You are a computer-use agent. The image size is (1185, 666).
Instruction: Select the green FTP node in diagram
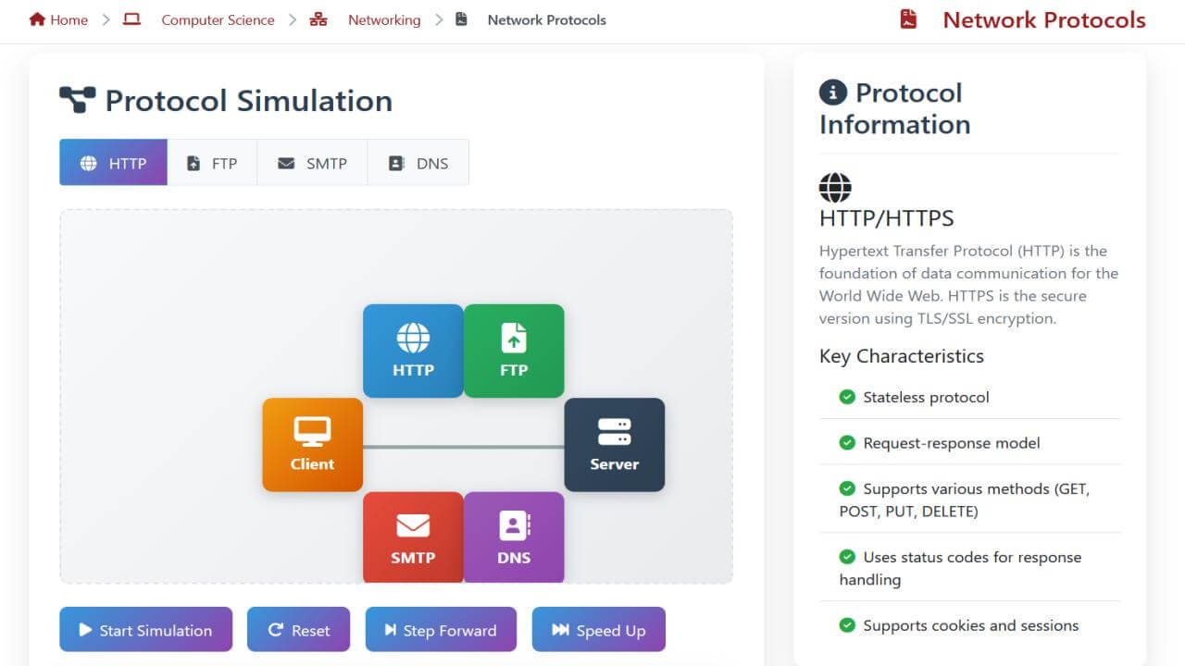coord(514,351)
